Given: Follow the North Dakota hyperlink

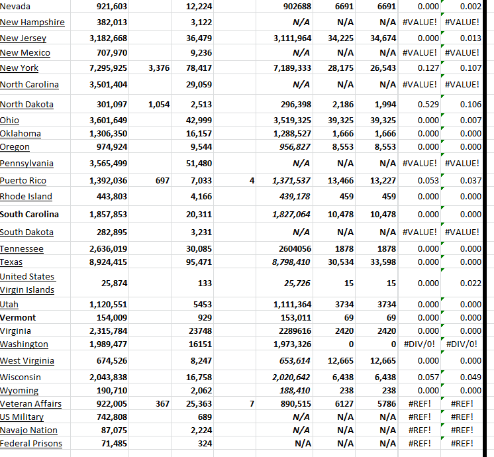Looking at the screenshot, I should [x=26, y=105].
